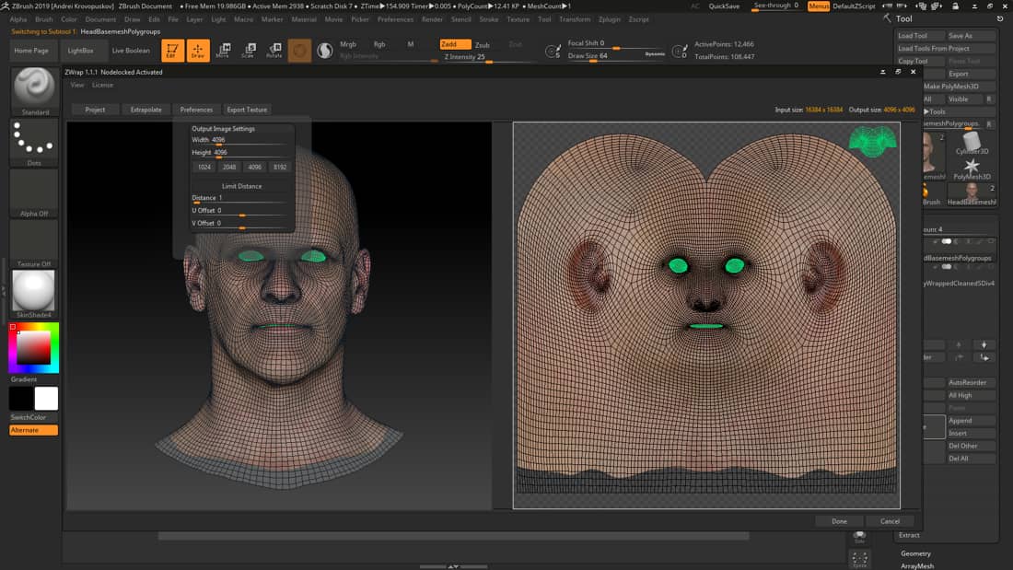
Task: Open the Preferences menu in ZBrush
Action: (395, 19)
